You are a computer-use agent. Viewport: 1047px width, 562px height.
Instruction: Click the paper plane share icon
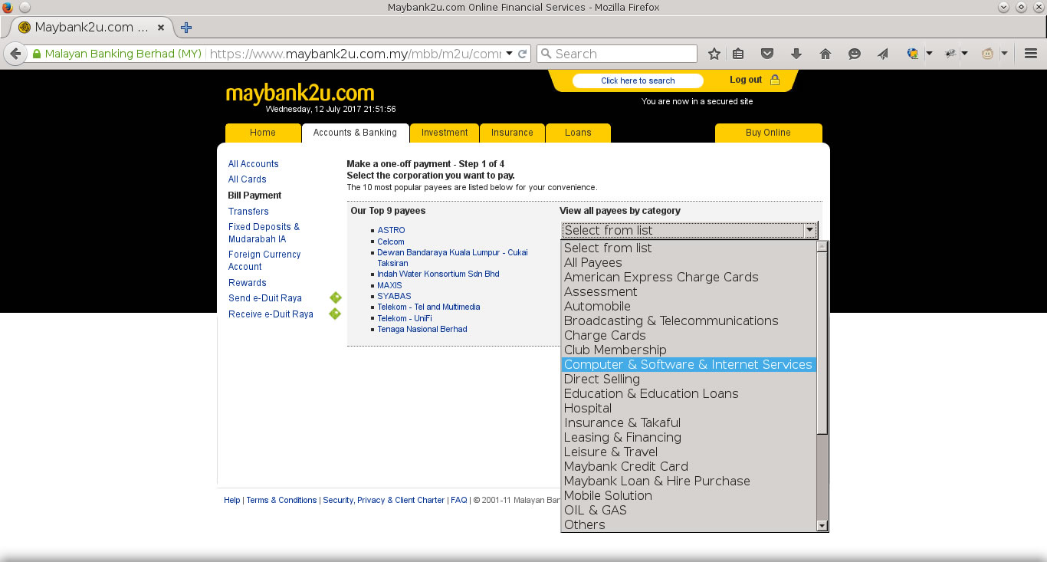(x=883, y=54)
